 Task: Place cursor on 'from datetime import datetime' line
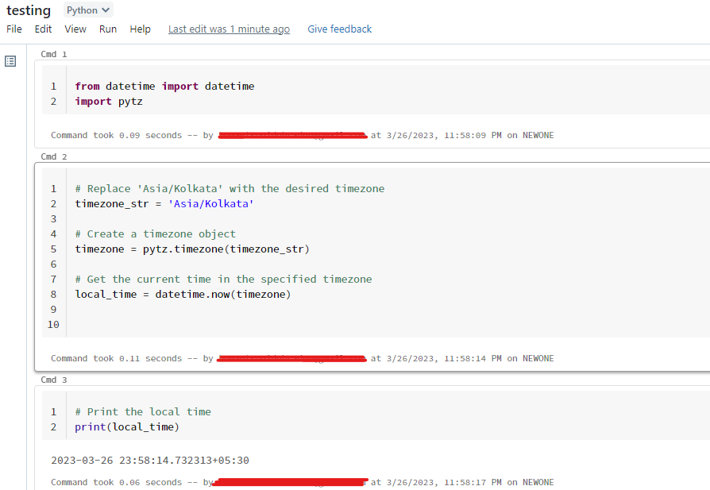(164, 86)
